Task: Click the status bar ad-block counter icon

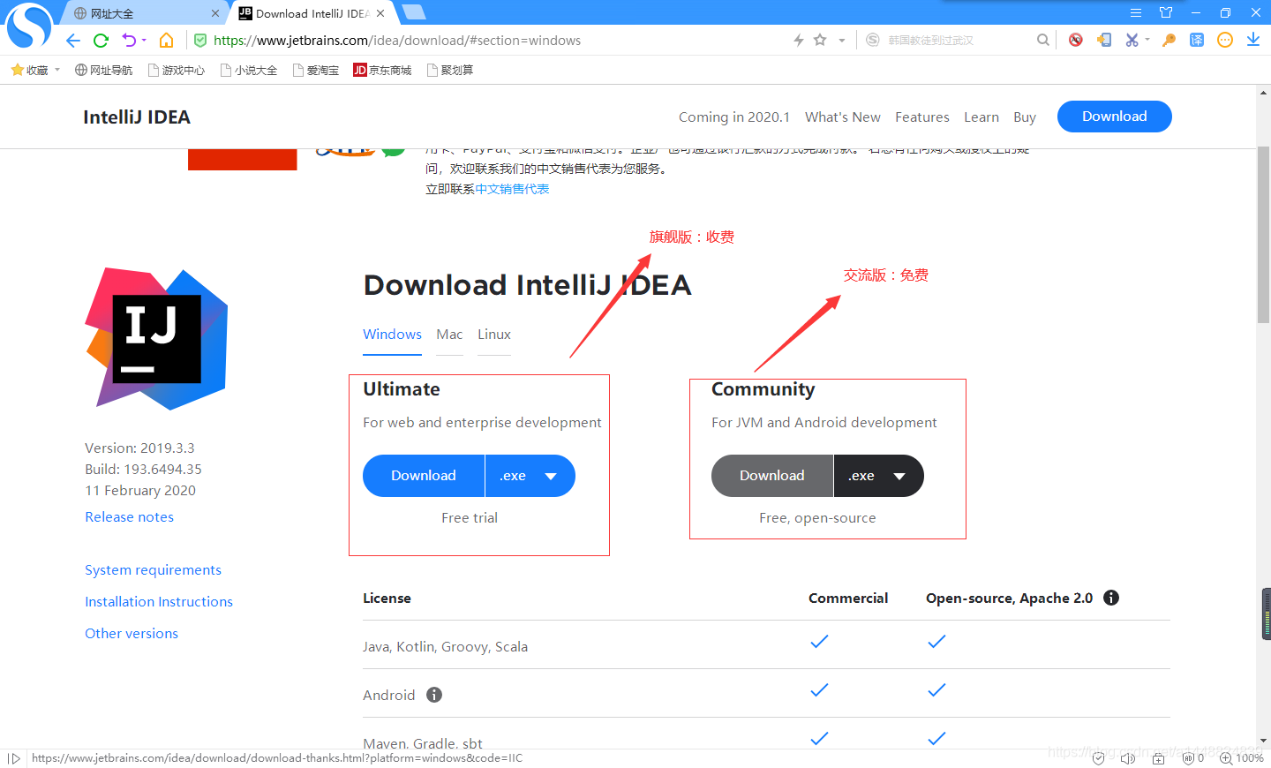Action: pos(1193,758)
